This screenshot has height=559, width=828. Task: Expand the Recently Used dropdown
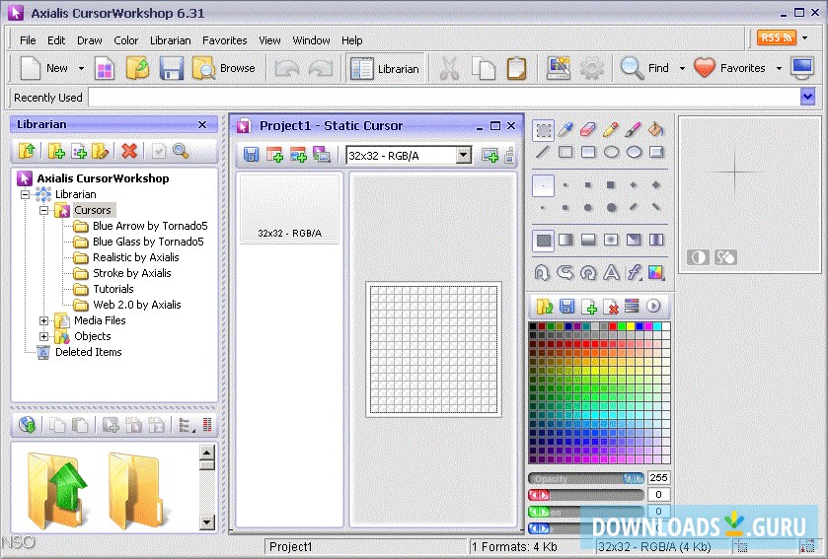[x=807, y=97]
